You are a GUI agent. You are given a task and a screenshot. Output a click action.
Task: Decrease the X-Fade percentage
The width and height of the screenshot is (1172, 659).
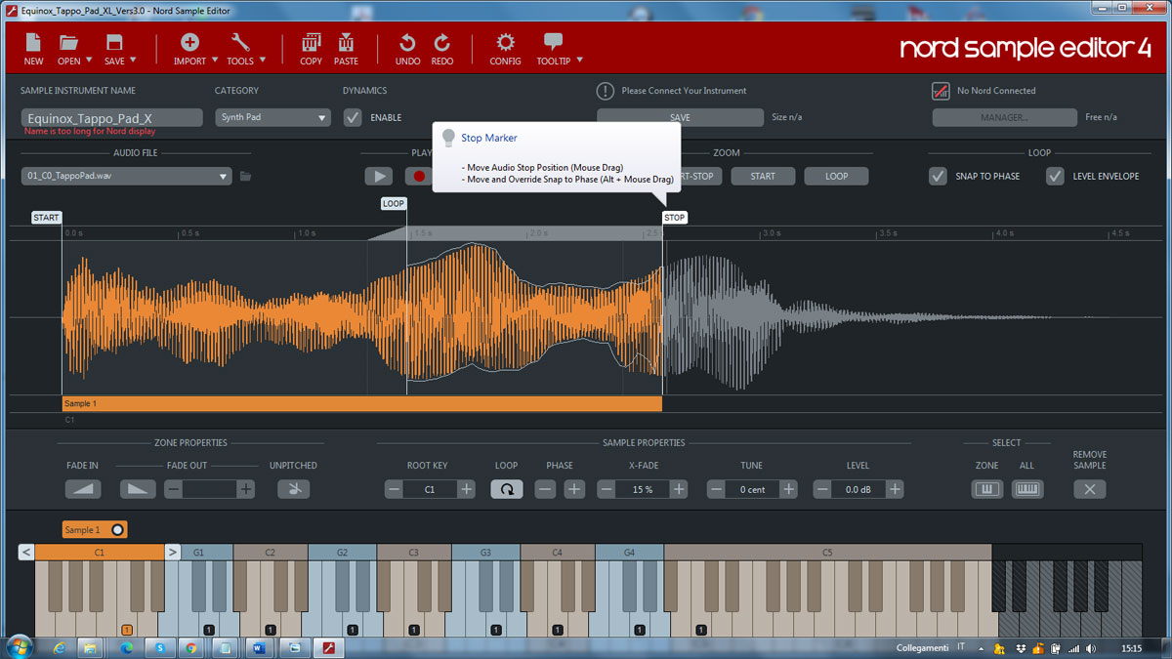(x=607, y=489)
